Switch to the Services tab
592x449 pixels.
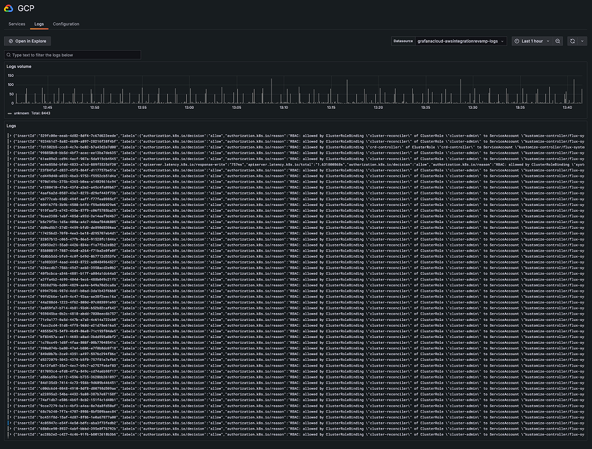coord(17,24)
